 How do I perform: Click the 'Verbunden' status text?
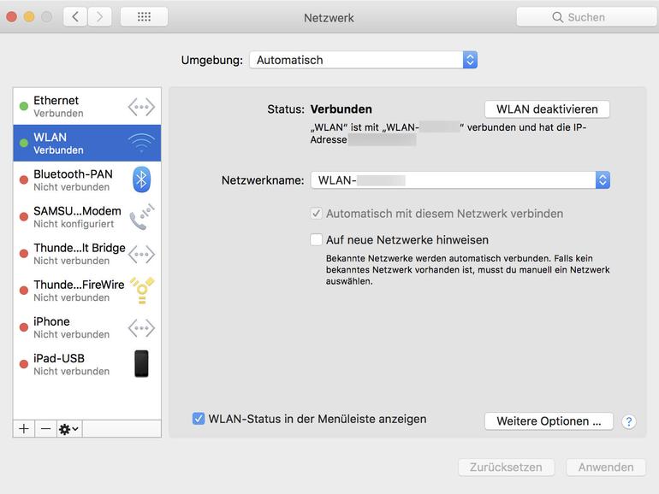click(341, 109)
